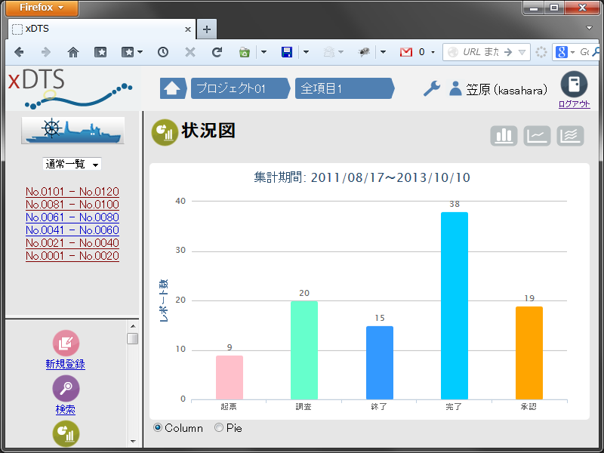Click the pink 新規登録 icon
Screen dimensions: 604x453
[66, 343]
